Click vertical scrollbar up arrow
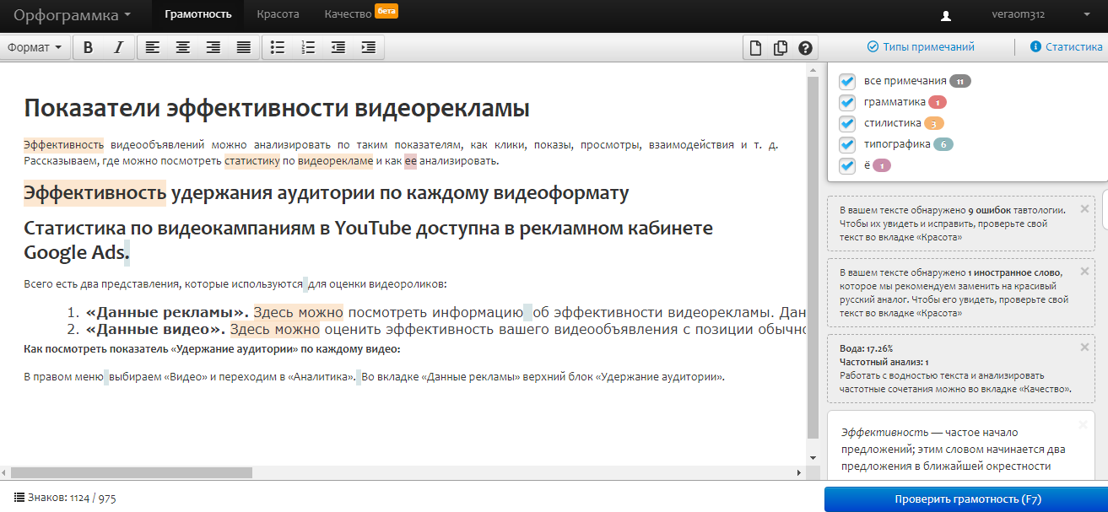Screen dimensions: 1108x512 click(x=813, y=70)
